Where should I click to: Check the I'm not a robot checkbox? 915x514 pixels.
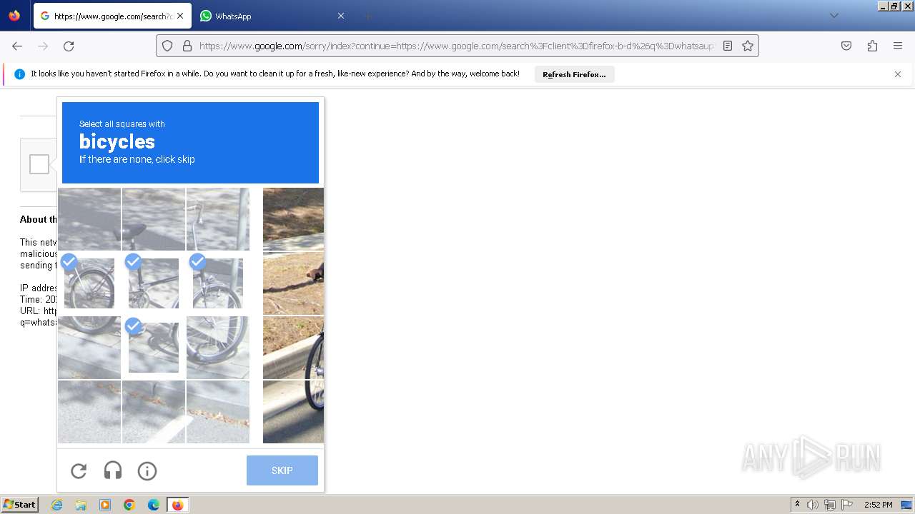39,164
